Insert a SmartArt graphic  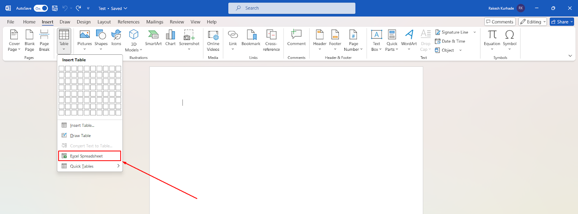coord(154,38)
